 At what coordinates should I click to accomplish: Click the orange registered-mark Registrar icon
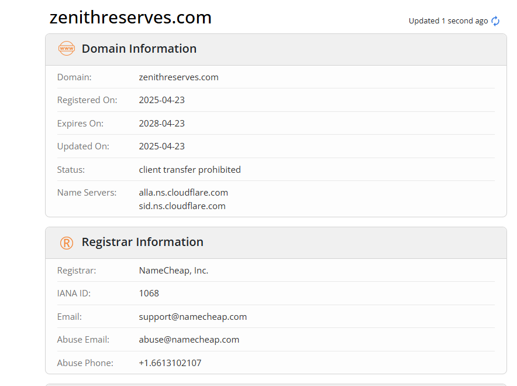pyautogui.click(x=67, y=242)
